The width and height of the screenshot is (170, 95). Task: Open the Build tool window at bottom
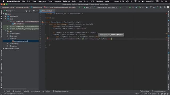[26, 91]
